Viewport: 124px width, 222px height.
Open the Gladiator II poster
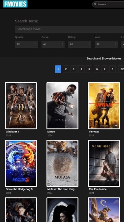(x=21, y=106)
